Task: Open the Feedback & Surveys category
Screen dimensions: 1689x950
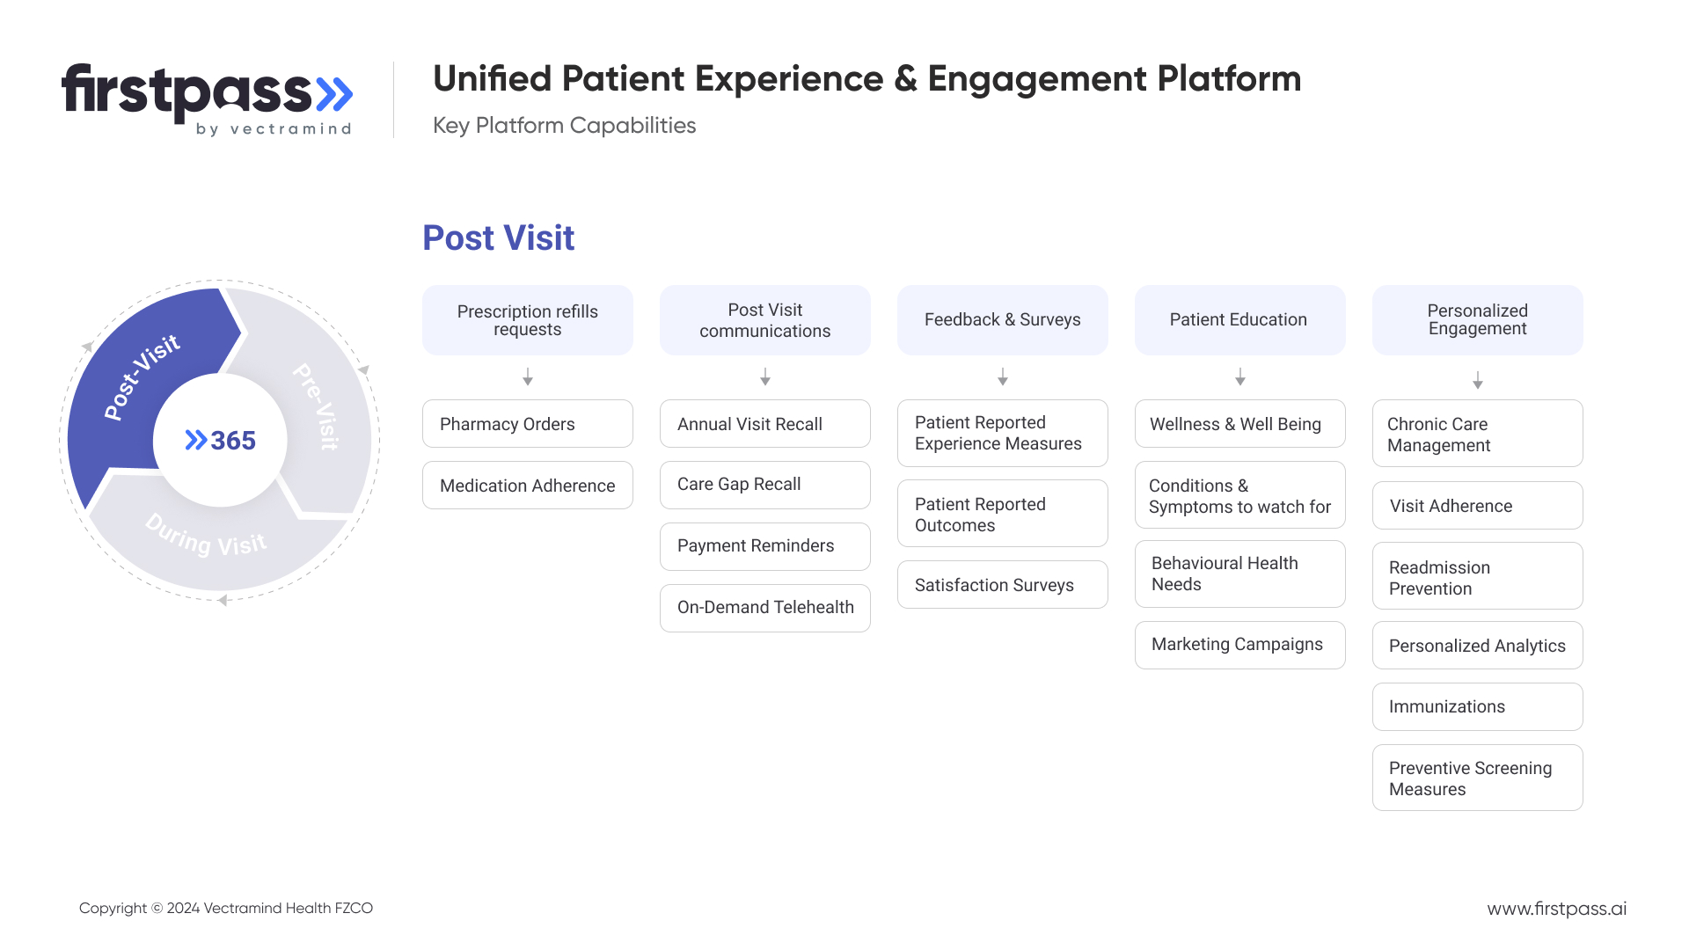Action: pyautogui.click(x=1003, y=320)
